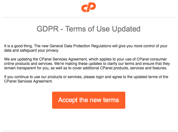
Task: Click the Accept the new terms button
Action: coord(89,100)
